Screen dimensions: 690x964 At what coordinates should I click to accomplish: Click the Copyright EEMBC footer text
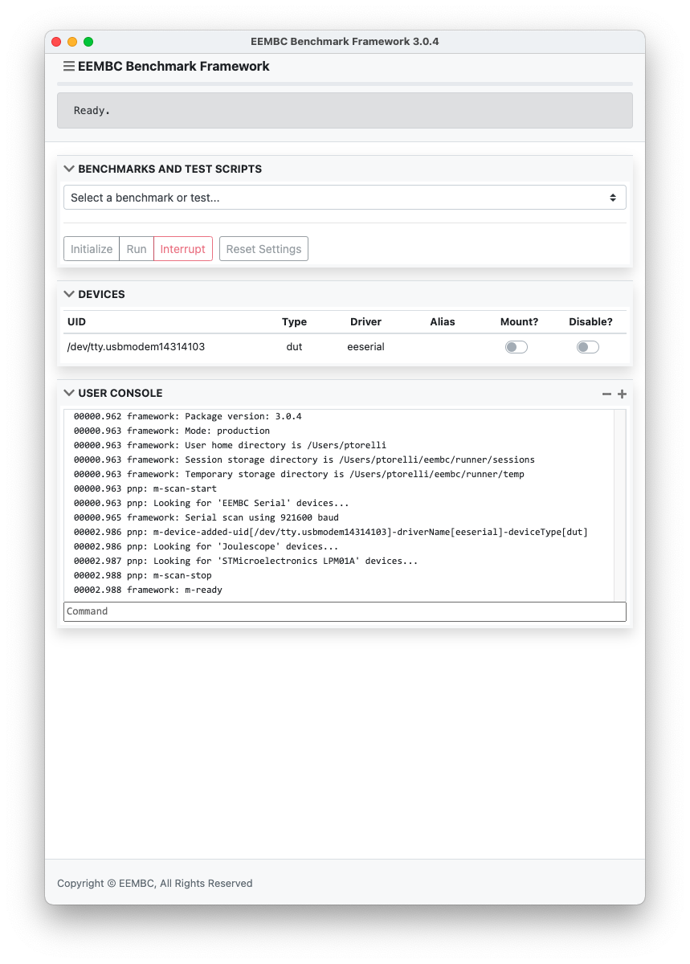155,884
